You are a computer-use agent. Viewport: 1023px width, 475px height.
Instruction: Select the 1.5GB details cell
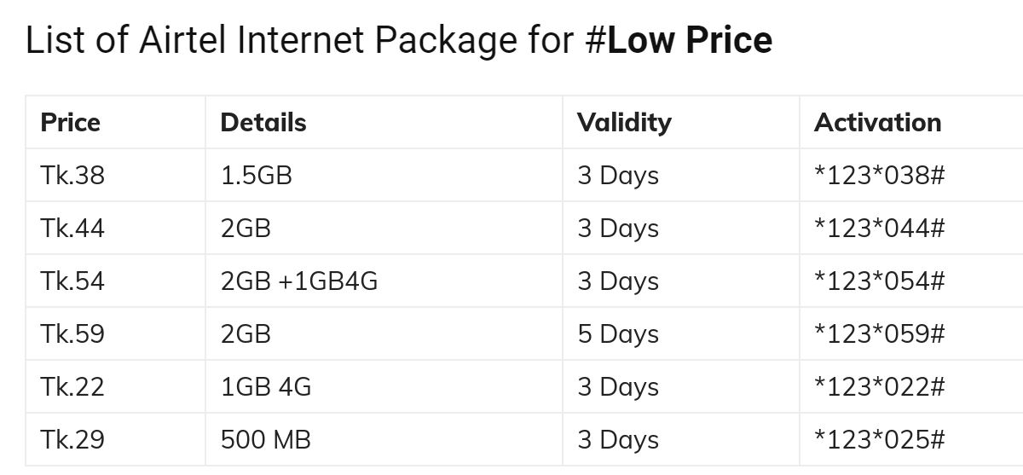coord(257,176)
